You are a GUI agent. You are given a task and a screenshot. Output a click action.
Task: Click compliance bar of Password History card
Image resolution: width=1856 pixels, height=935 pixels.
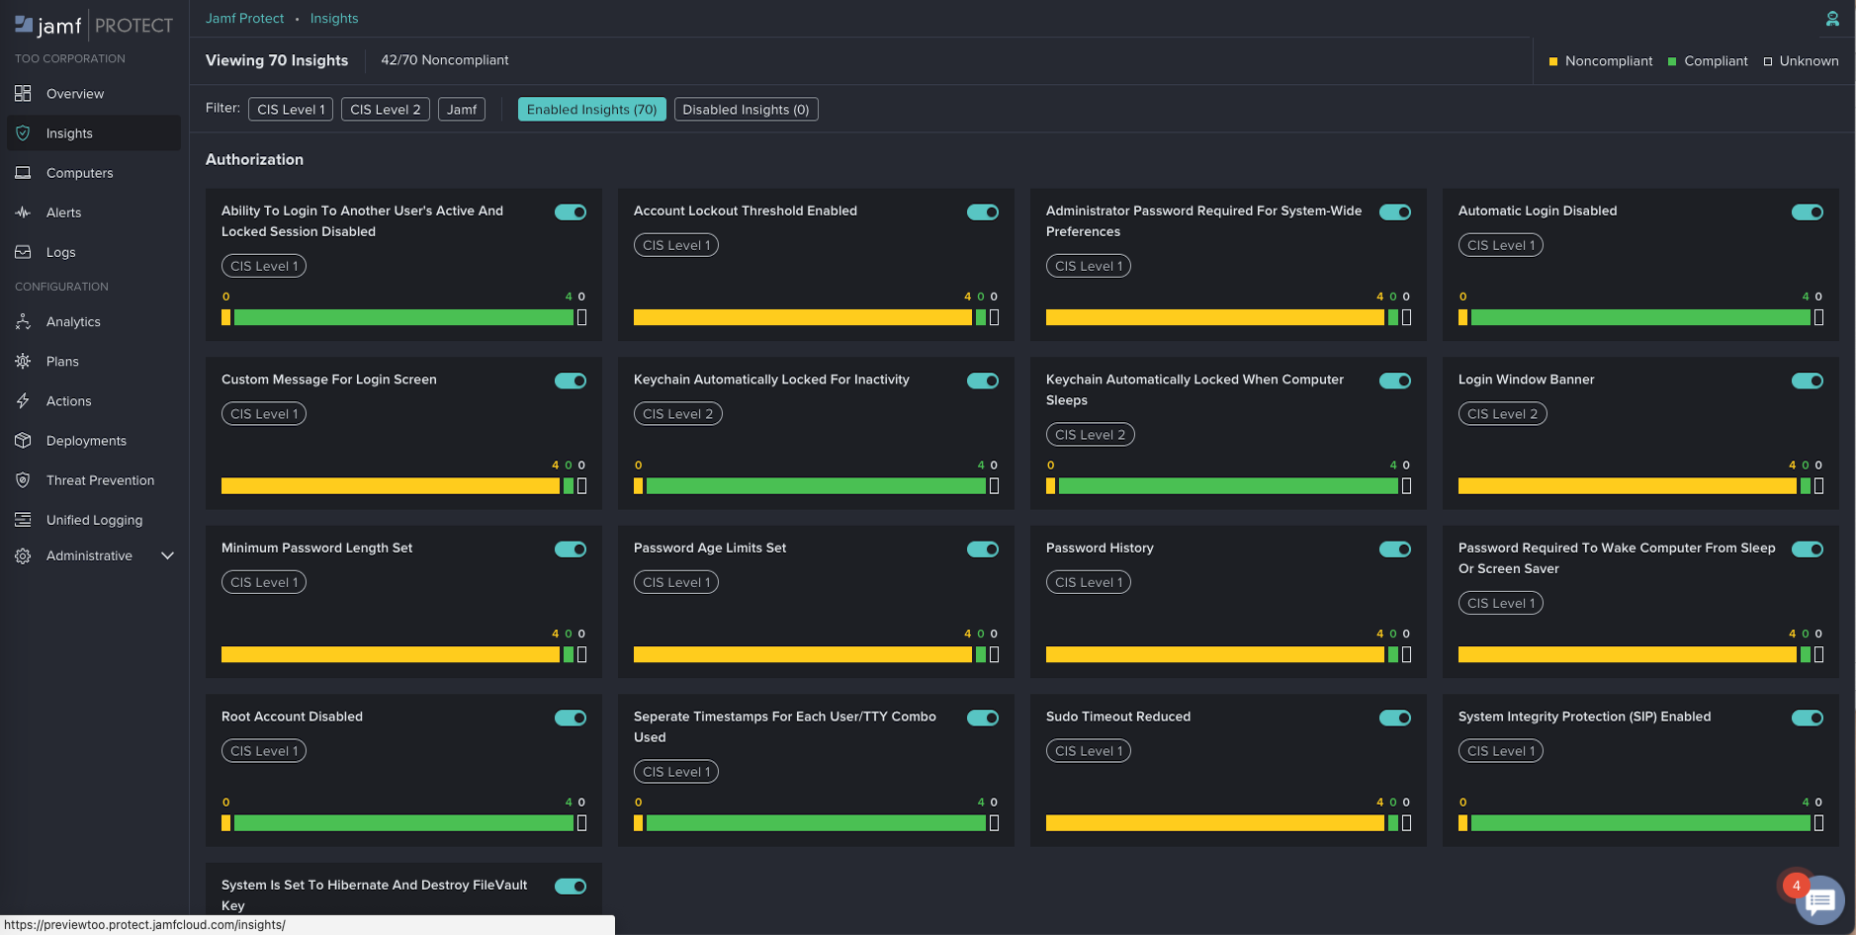coord(1228,654)
